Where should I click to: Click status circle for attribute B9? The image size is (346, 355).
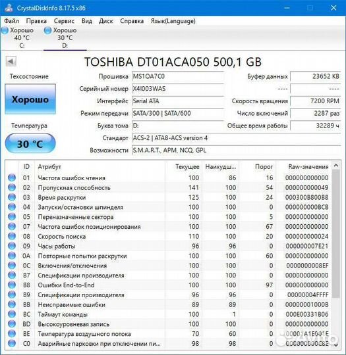12,295
